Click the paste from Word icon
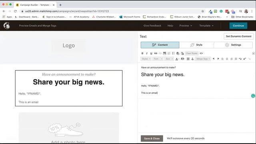This screenshot has width=256, height=144. click(182, 53)
